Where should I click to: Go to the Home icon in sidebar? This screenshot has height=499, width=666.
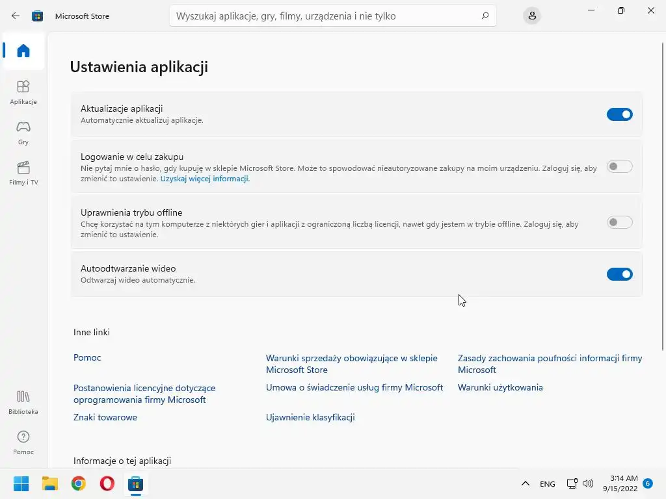point(23,51)
